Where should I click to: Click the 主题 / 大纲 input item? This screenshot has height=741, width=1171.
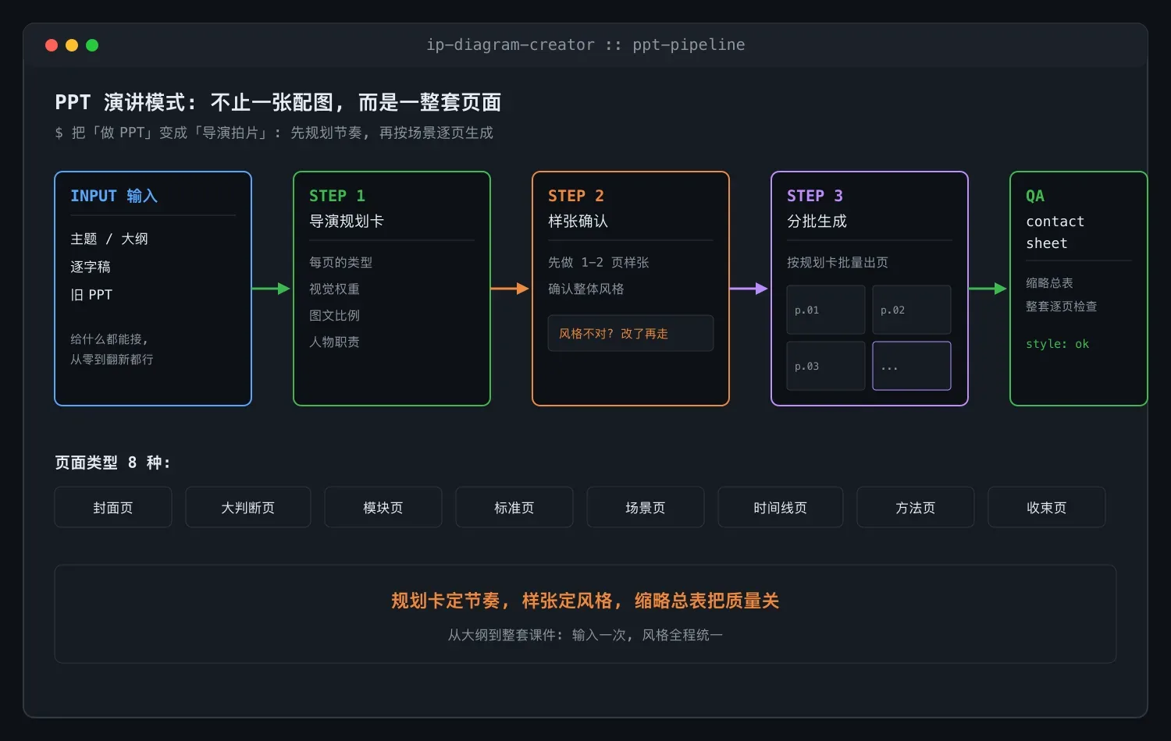click(109, 239)
